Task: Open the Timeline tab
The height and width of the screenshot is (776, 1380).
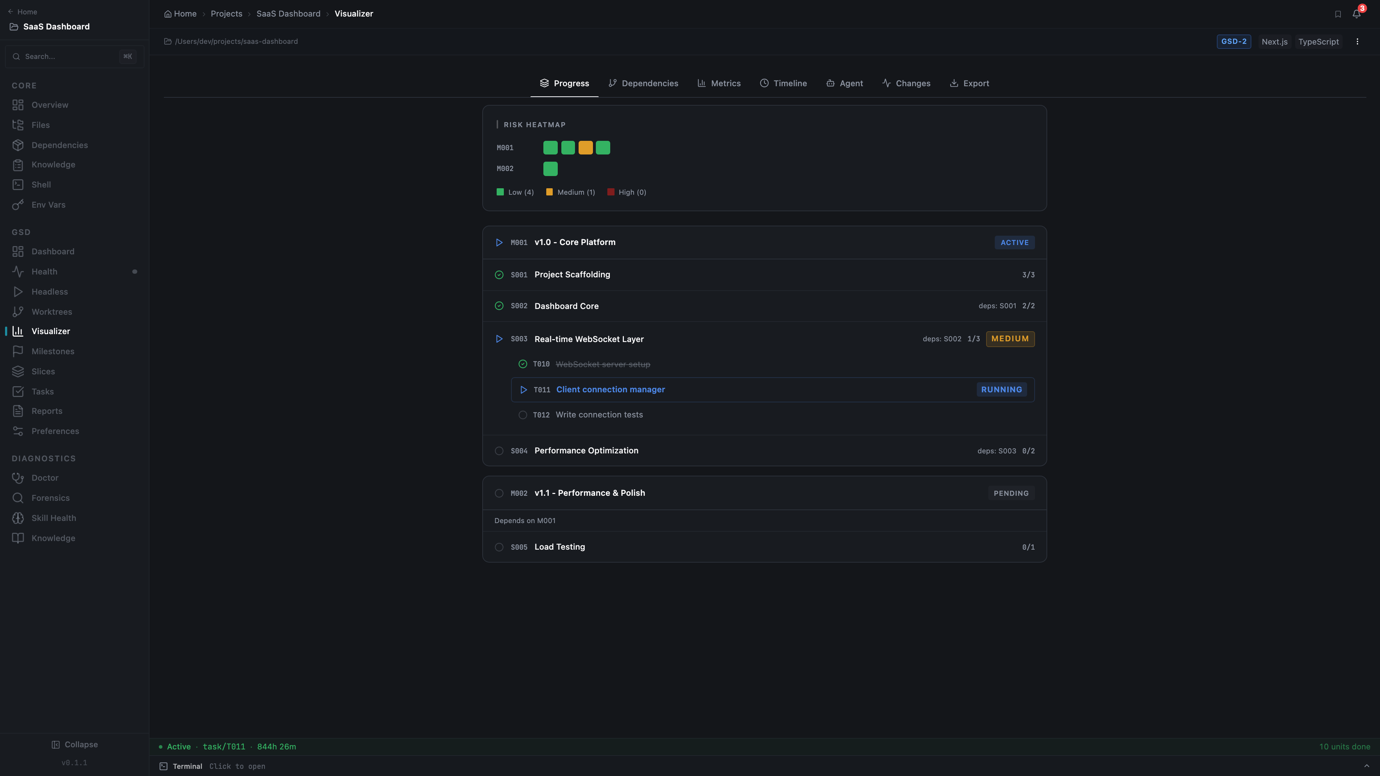Action: [783, 83]
